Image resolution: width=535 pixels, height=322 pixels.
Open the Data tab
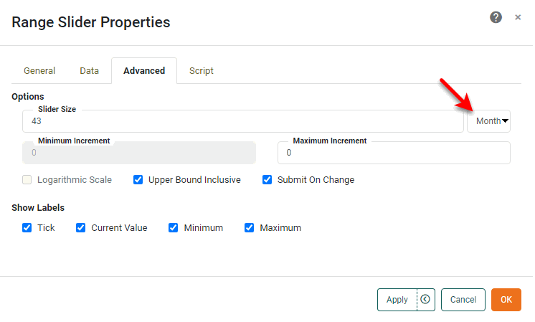(x=89, y=71)
